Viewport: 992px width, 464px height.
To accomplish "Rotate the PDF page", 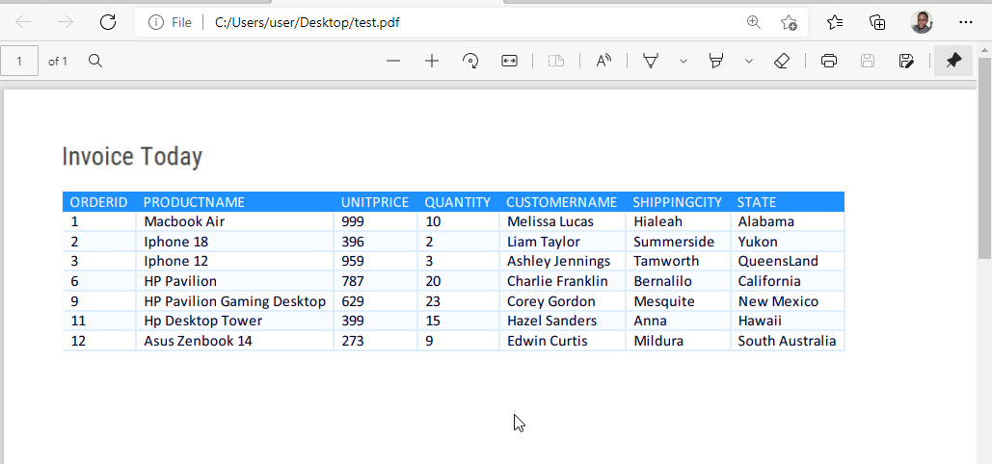I will [470, 61].
